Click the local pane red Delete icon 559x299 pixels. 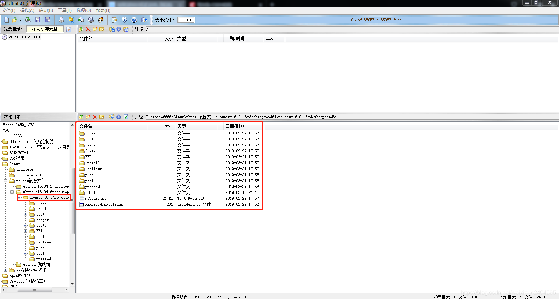95,117
